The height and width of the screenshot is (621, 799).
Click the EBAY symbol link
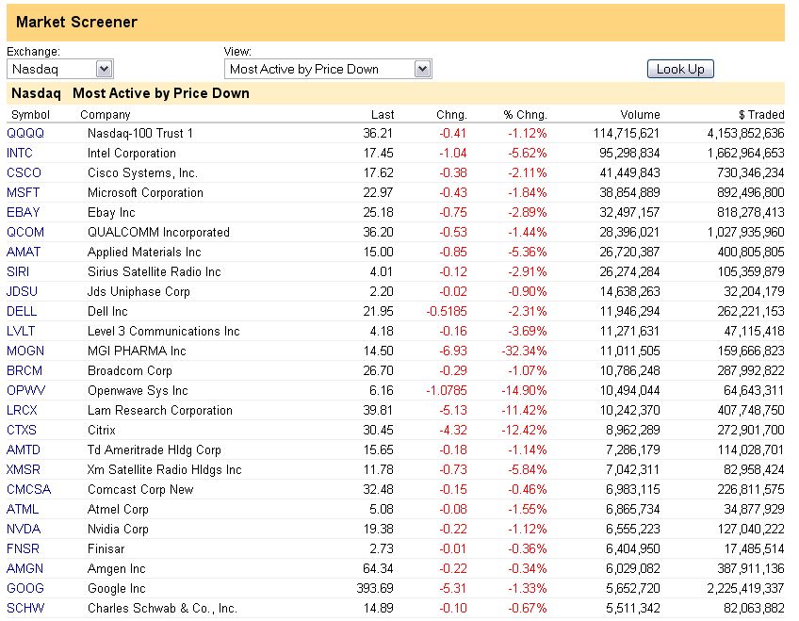tap(23, 212)
